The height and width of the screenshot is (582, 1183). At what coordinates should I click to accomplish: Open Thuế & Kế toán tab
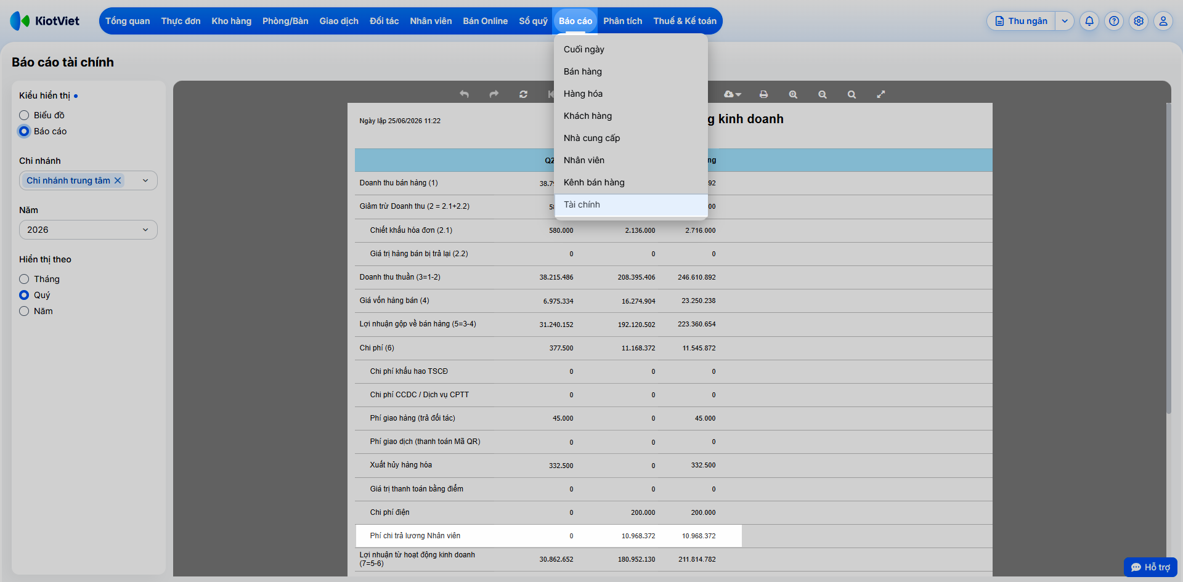(685, 21)
